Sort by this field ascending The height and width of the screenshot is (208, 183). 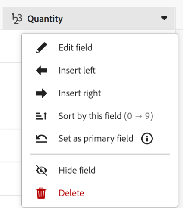pyautogui.click(x=106, y=116)
